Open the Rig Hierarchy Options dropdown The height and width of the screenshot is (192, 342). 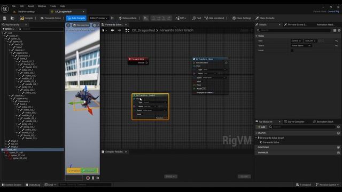tap(9, 29)
